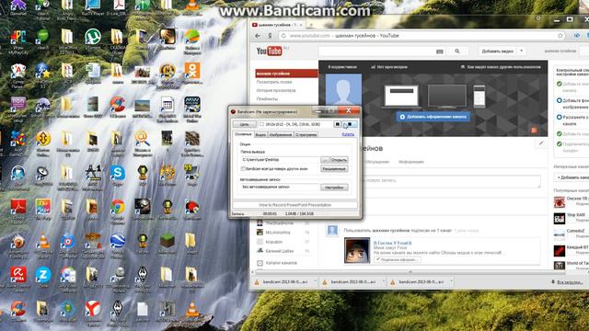The width and height of the screenshot is (589, 331).
Task: Open 'Каталог каналов' in the sidebar
Action: pyautogui.click(x=281, y=263)
